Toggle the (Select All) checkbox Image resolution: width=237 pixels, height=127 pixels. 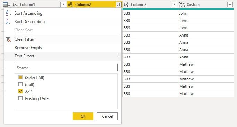[x=21, y=77]
